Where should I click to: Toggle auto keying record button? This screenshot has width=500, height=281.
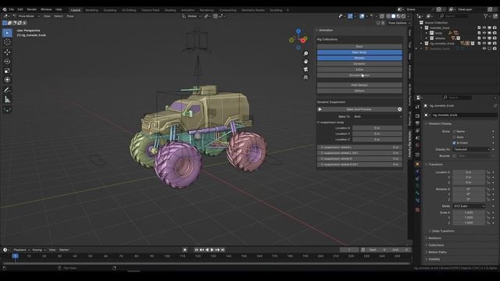coord(185,250)
